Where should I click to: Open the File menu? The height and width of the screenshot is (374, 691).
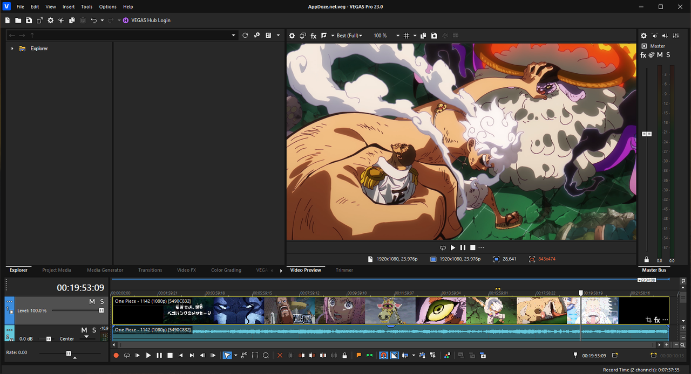click(x=20, y=7)
